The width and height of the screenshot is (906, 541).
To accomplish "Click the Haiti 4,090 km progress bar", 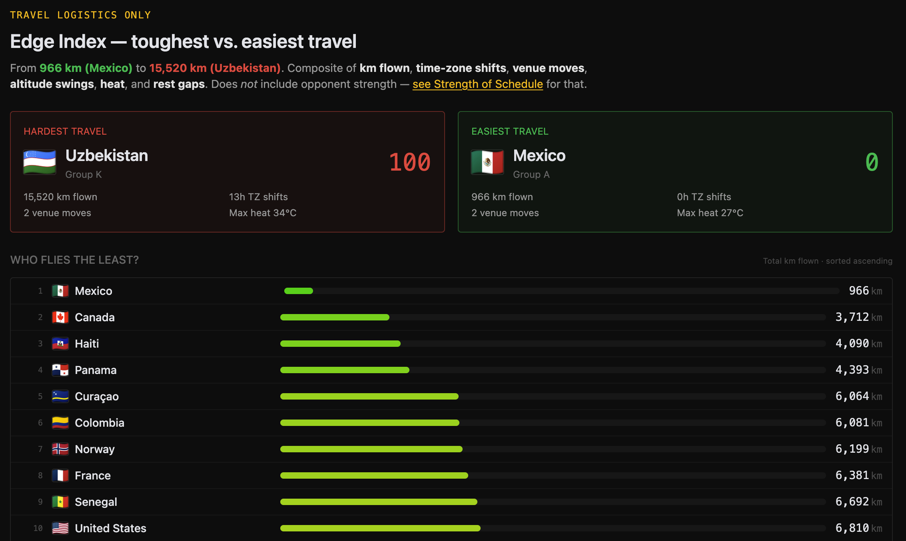I will point(553,344).
